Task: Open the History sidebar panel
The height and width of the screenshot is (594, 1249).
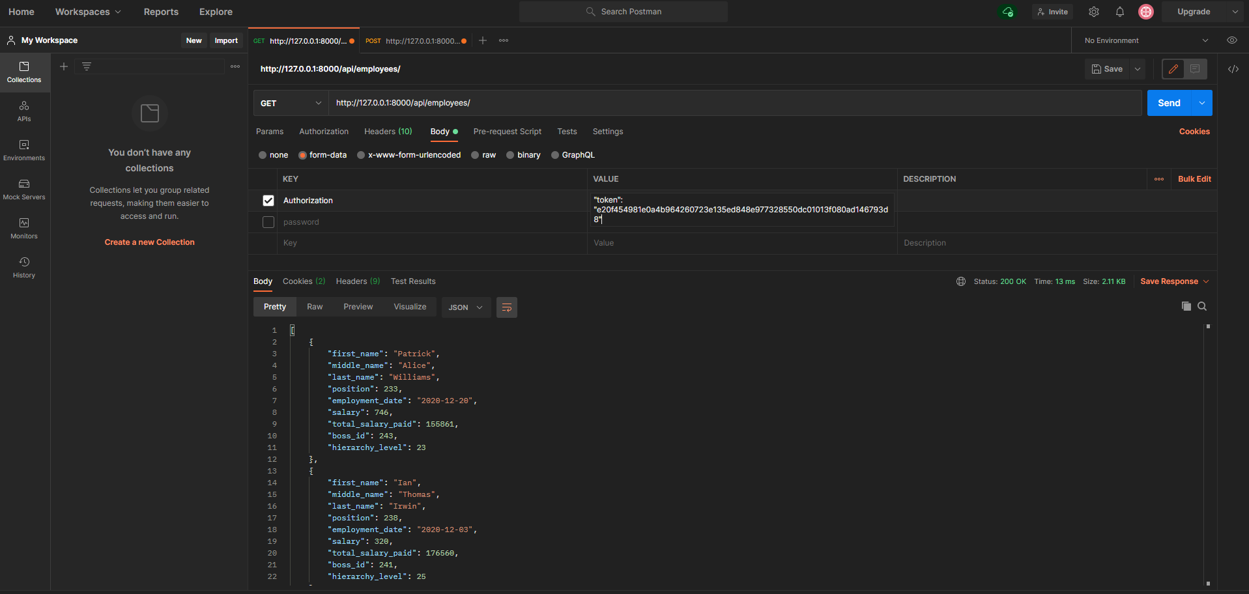Action: point(24,268)
